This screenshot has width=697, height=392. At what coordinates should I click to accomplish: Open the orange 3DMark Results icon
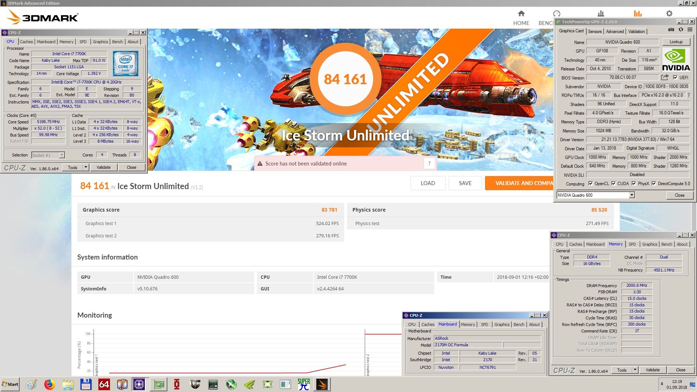(x=638, y=13)
